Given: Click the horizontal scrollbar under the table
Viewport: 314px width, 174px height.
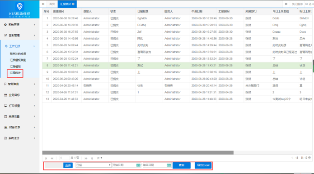Looking at the screenshot, I should (138, 153).
